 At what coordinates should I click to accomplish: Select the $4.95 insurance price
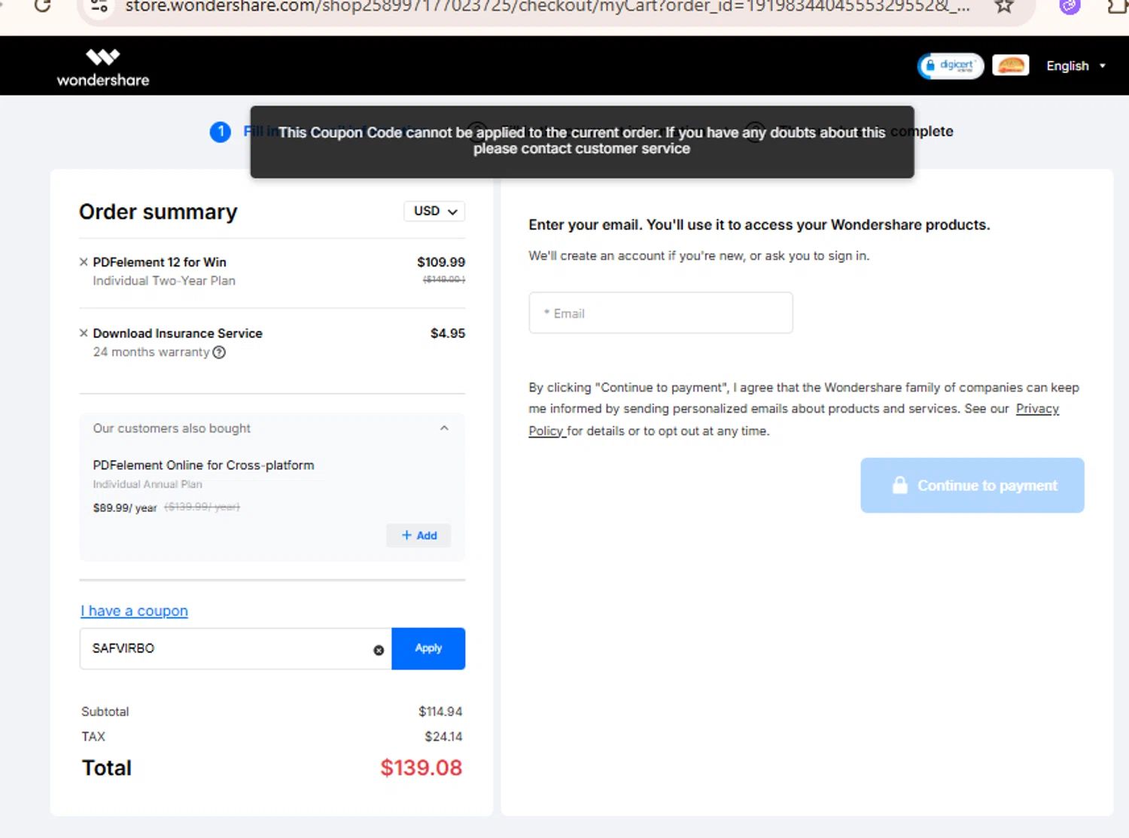click(448, 333)
